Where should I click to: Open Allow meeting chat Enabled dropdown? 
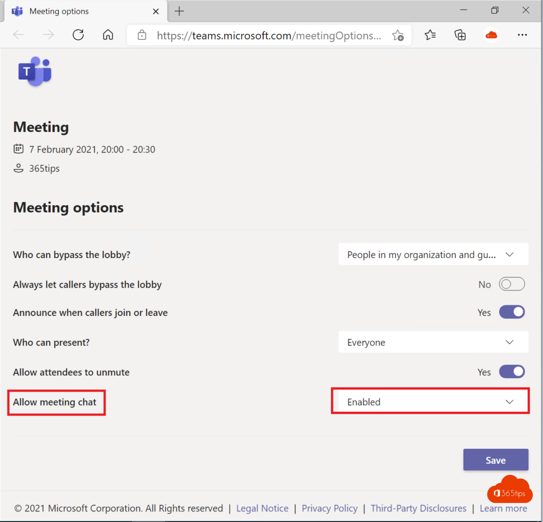pyautogui.click(x=433, y=402)
